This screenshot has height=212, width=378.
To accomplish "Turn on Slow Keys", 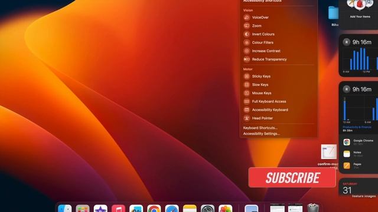I will click(278, 85).
